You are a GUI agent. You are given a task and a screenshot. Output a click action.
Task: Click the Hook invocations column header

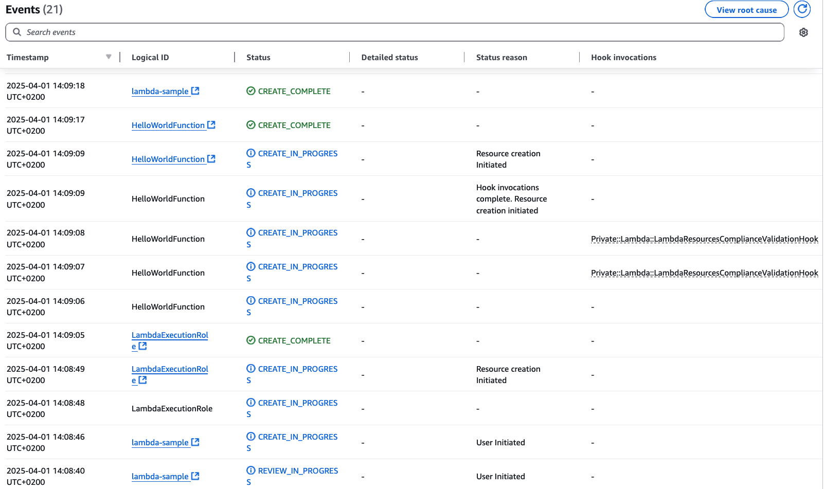click(x=623, y=57)
